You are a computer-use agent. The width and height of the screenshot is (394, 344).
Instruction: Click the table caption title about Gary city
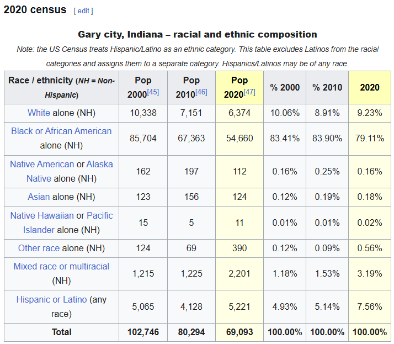click(198, 34)
